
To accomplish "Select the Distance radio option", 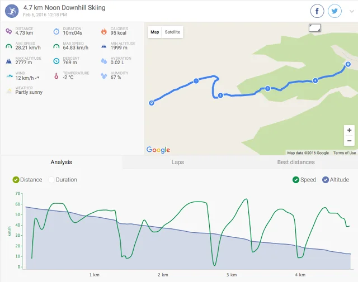I will 16,180.
